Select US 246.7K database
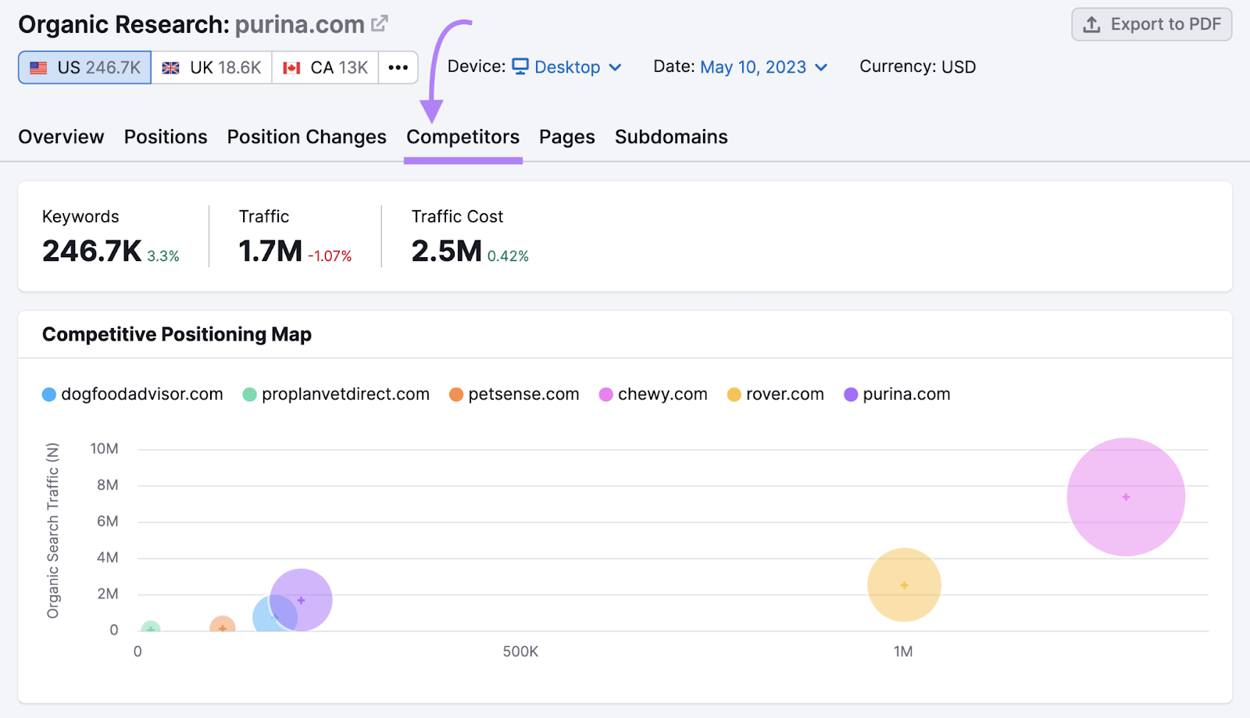 [x=85, y=68]
